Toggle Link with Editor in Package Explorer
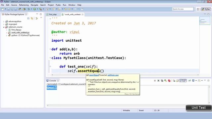This screenshot has height=119, width=212. point(32,19)
